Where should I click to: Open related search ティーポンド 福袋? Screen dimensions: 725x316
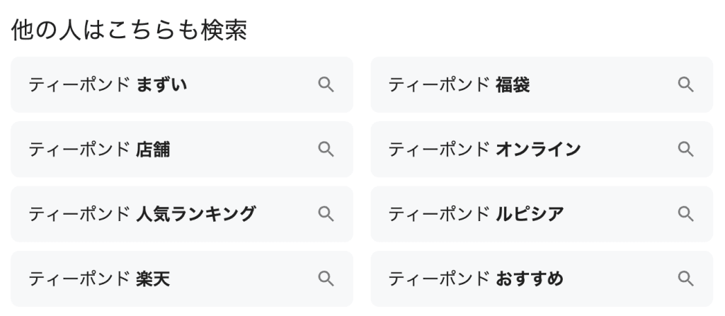coord(459,85)
